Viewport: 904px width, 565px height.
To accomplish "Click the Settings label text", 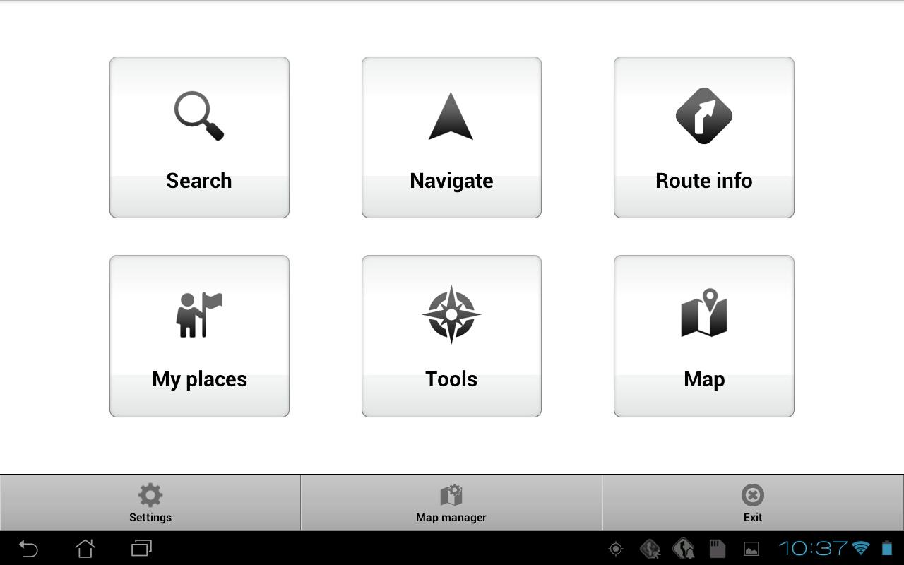I will click(x=150, y=518).
